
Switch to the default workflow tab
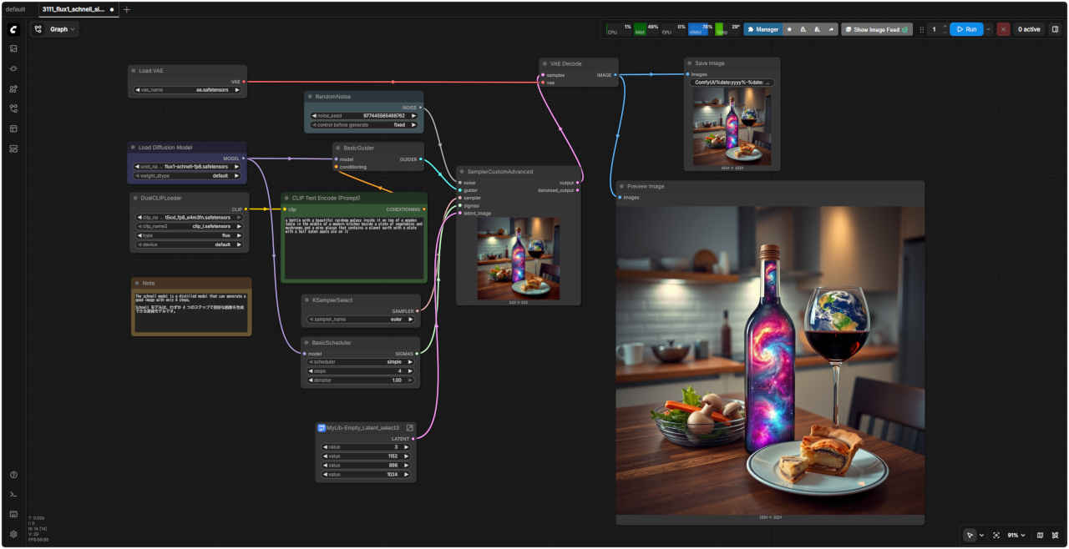point(15,9)
